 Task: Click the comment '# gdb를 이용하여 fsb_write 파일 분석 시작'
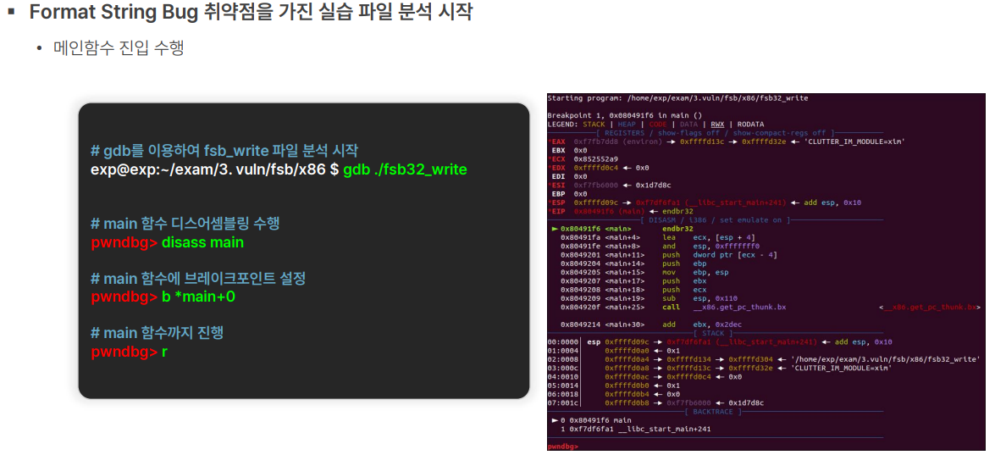[224, 151]
